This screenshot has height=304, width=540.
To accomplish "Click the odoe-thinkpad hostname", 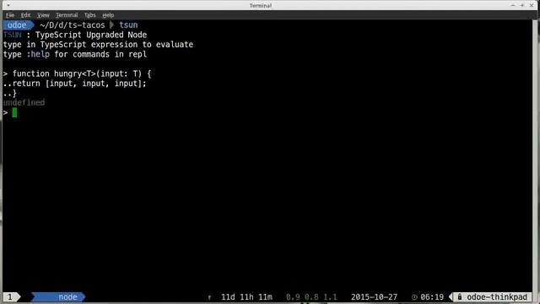I will tap(497, 297).
